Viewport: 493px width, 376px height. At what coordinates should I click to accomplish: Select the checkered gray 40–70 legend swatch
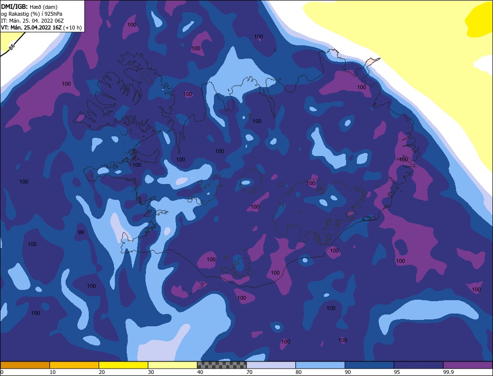click(x=222, y=365)
